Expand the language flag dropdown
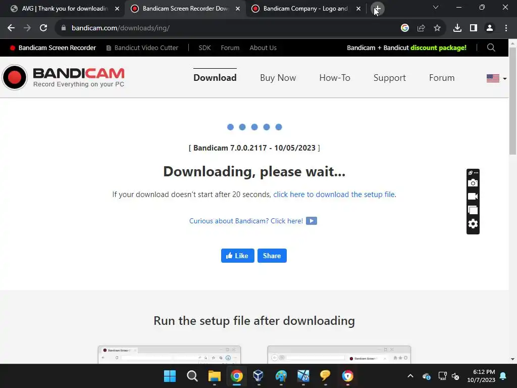This screenshot has height=388, width=517. tap(497, 78)
